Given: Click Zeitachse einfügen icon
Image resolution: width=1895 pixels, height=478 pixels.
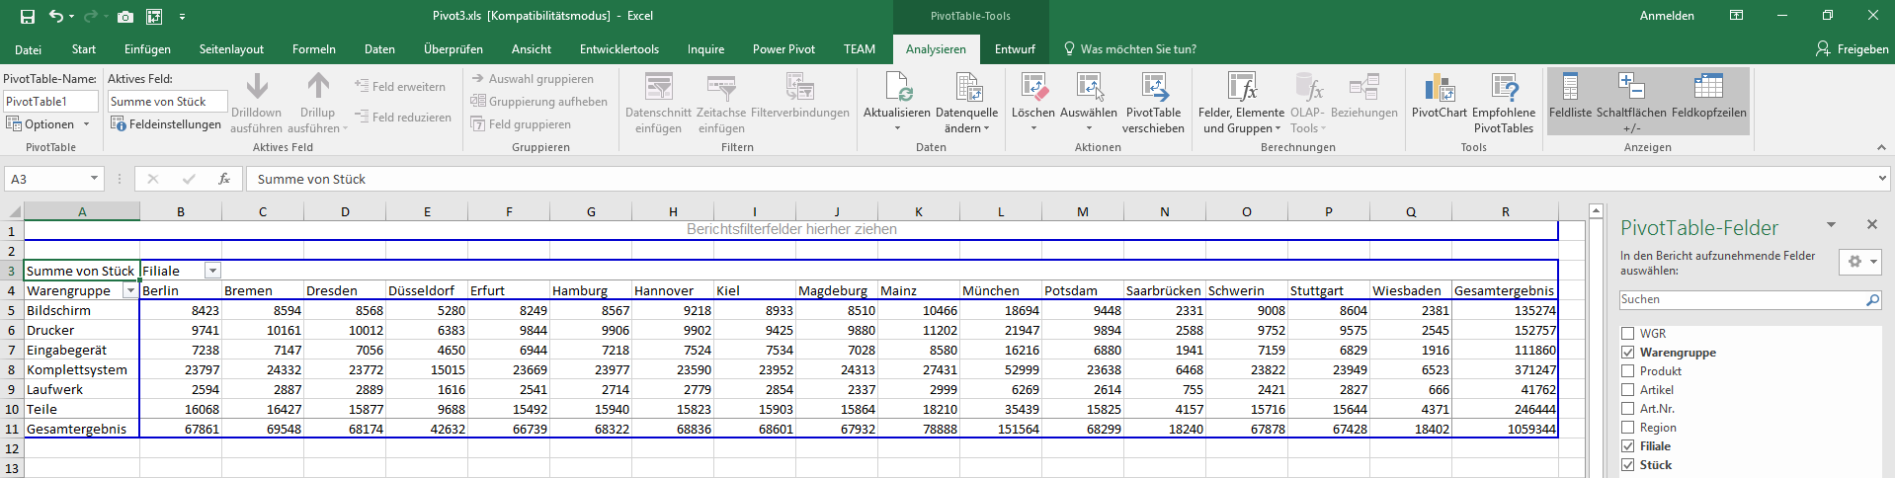Looking at the screenshot, I should pyautogui.click(x=721, y=89).
